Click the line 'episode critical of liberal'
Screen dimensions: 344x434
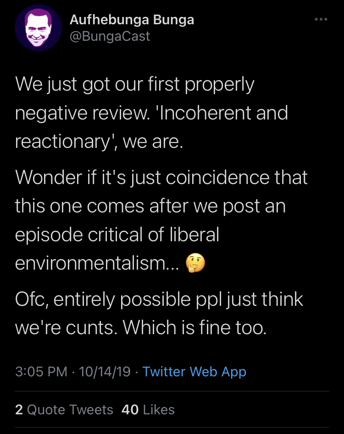[x=117, y=234]
